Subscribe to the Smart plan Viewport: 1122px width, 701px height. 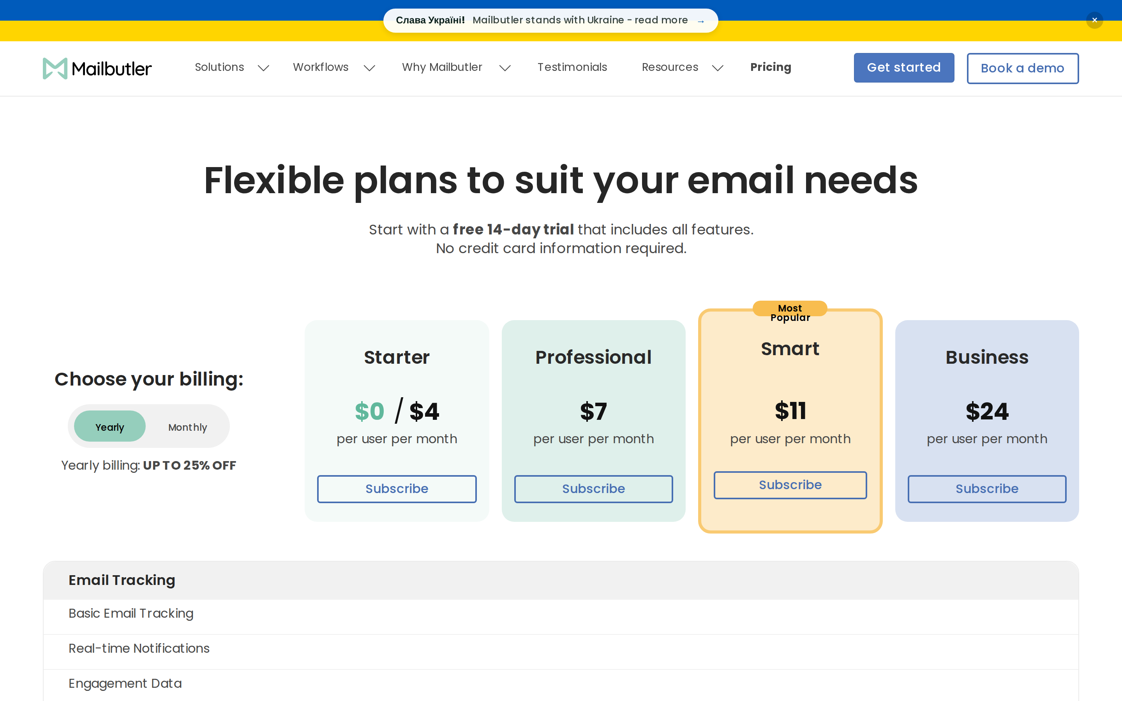[x=790, y=485]
